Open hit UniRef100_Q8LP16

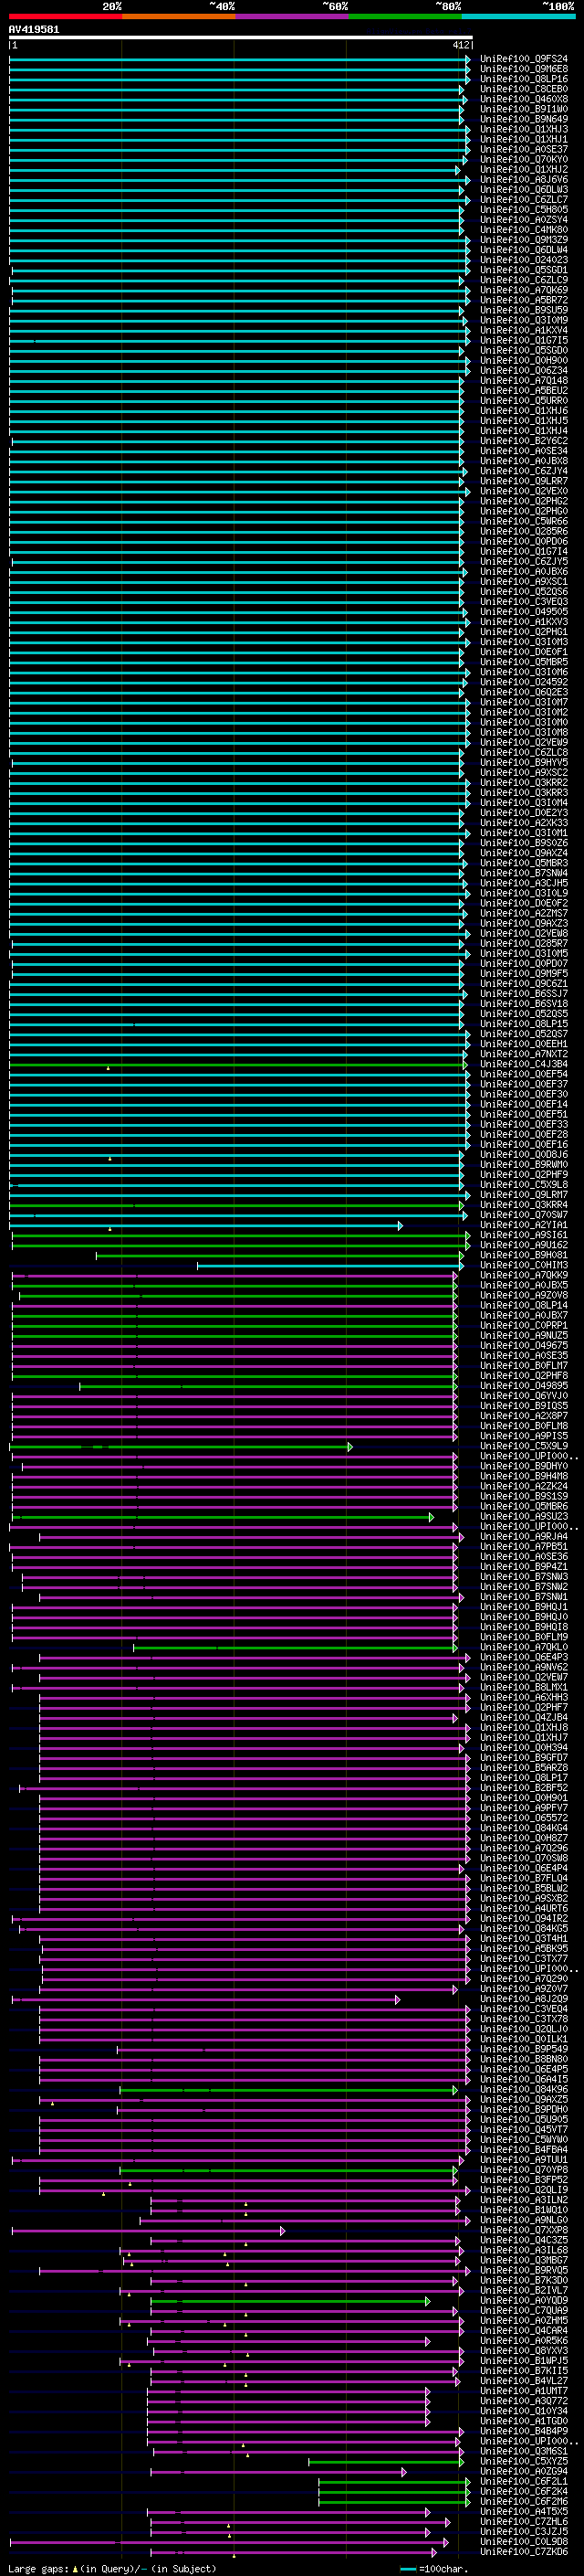click(524, 79)
